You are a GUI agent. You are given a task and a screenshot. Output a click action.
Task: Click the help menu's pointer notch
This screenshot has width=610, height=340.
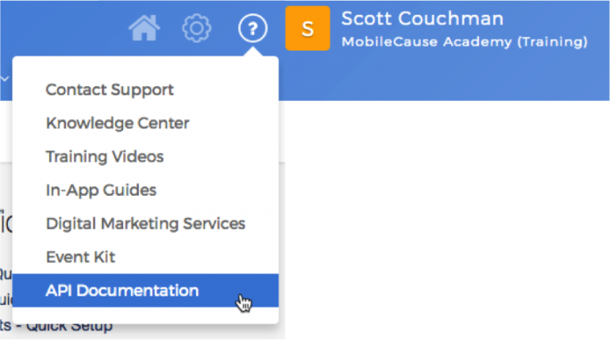point(253,53)
